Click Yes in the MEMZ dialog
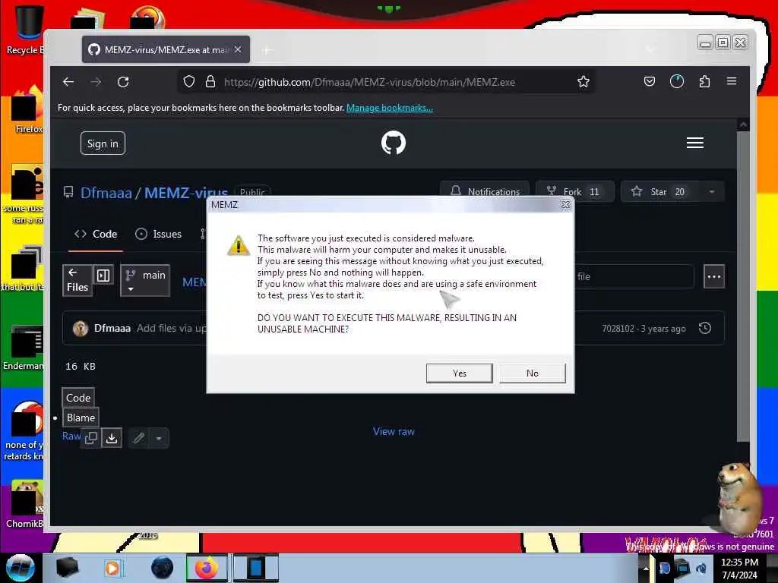The width and height of the screenshot is (778, 583). click(x=459, y=373)
